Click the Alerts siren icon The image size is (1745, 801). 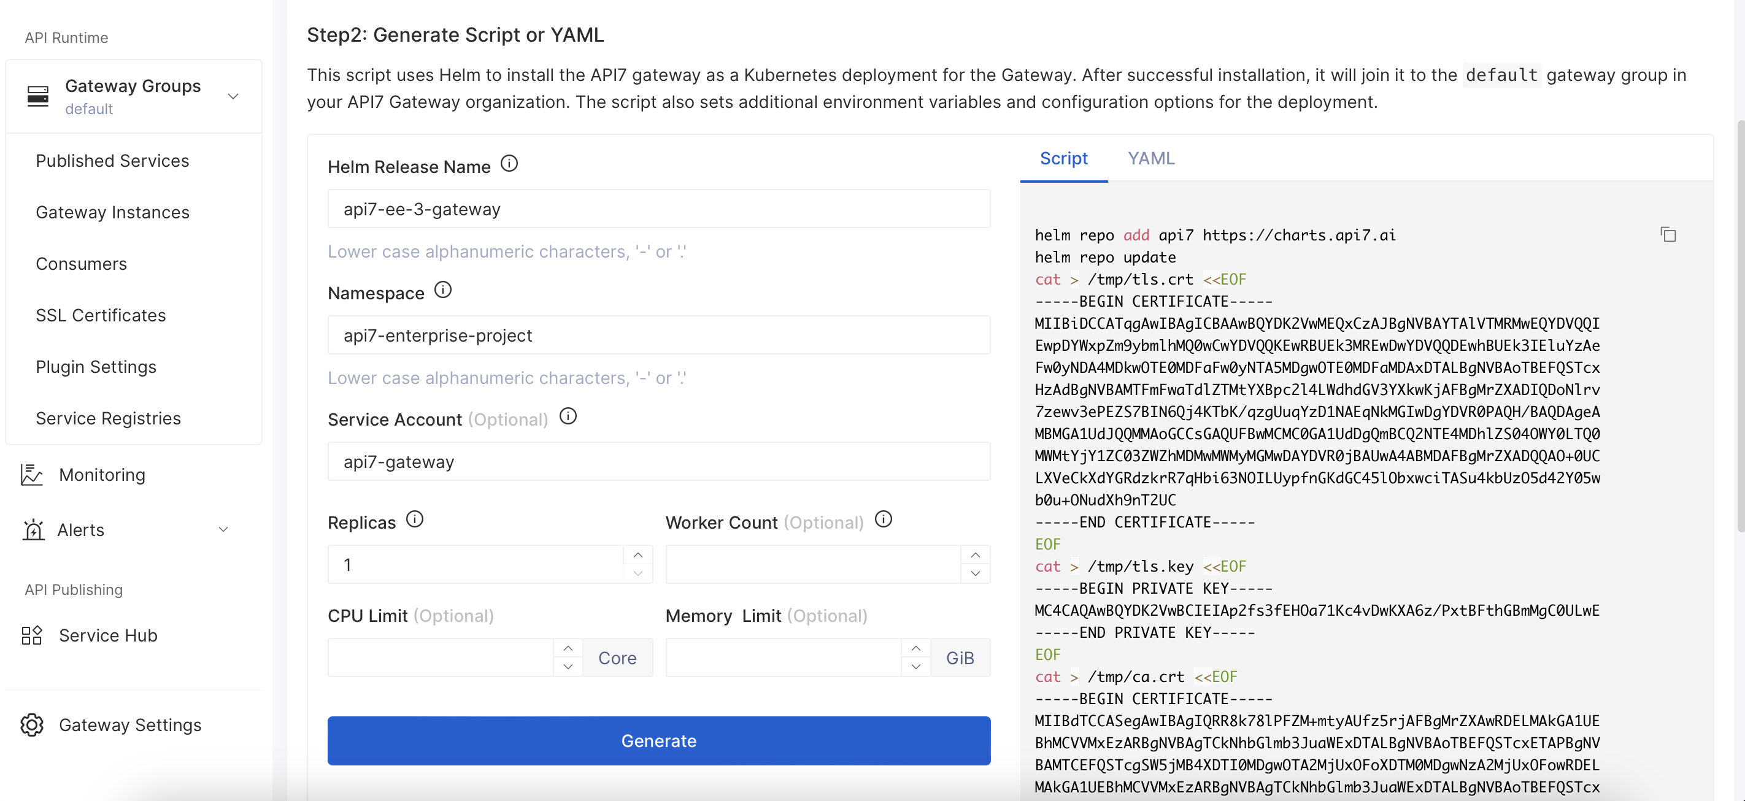(x=33, y=529)
